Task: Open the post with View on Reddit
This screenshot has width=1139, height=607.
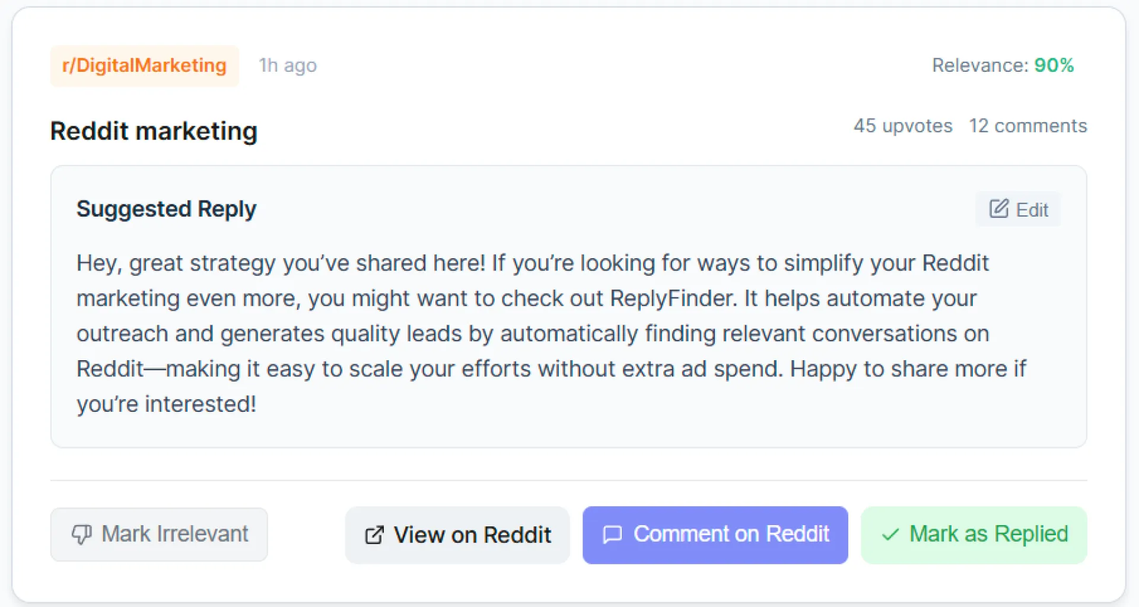Action: tap(457, 535)
